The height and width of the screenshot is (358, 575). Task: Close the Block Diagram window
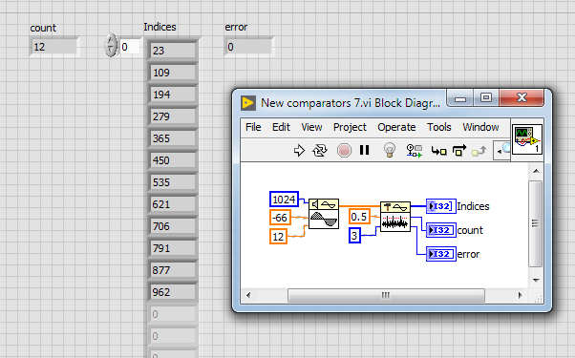point(522,97)
